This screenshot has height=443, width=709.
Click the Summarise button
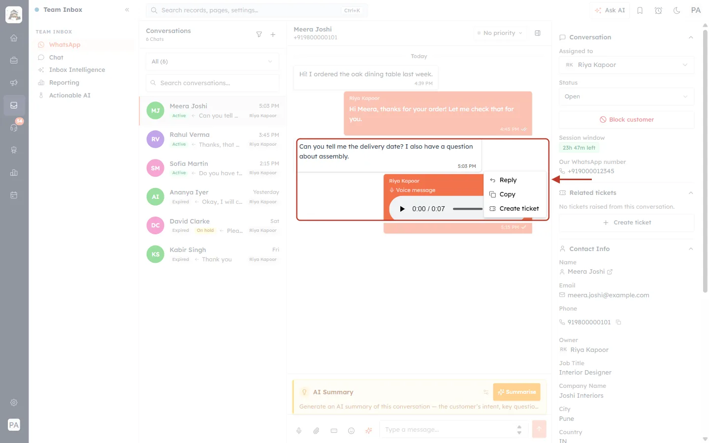tap(516, 392)
